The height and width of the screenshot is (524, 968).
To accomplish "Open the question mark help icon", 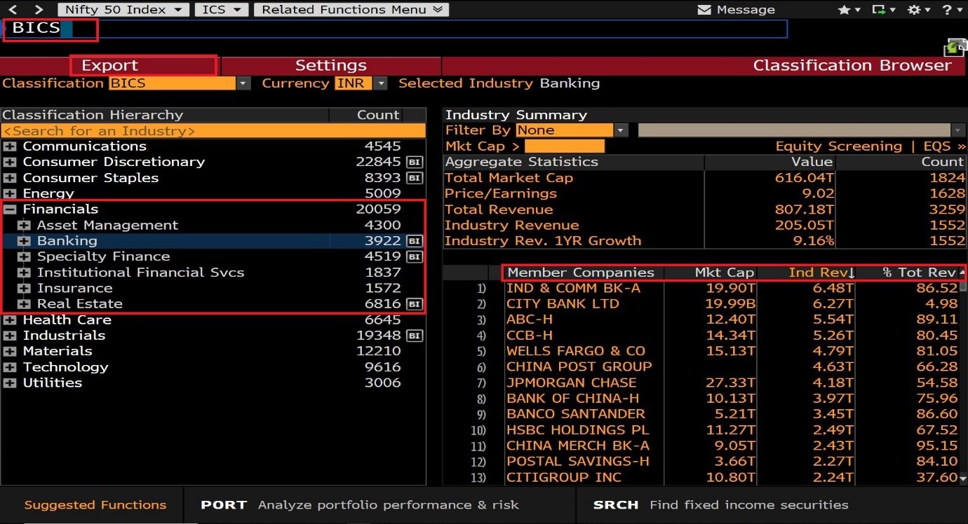I will click(x=948, y=10).
